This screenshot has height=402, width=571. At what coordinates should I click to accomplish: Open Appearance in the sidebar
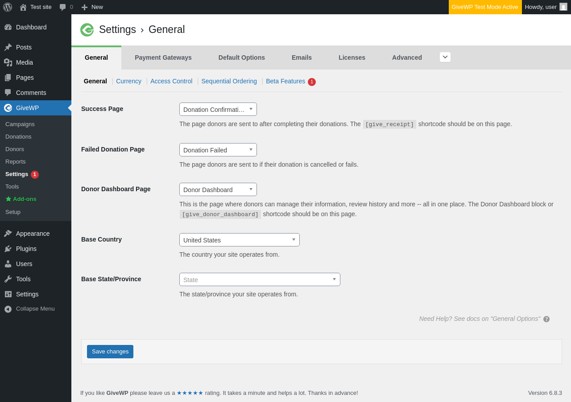coord(33,234)
